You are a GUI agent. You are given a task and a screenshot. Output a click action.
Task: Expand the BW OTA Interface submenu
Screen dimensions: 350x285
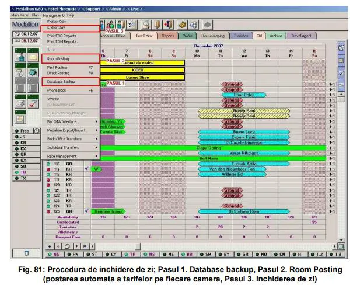tap(71, 121)
